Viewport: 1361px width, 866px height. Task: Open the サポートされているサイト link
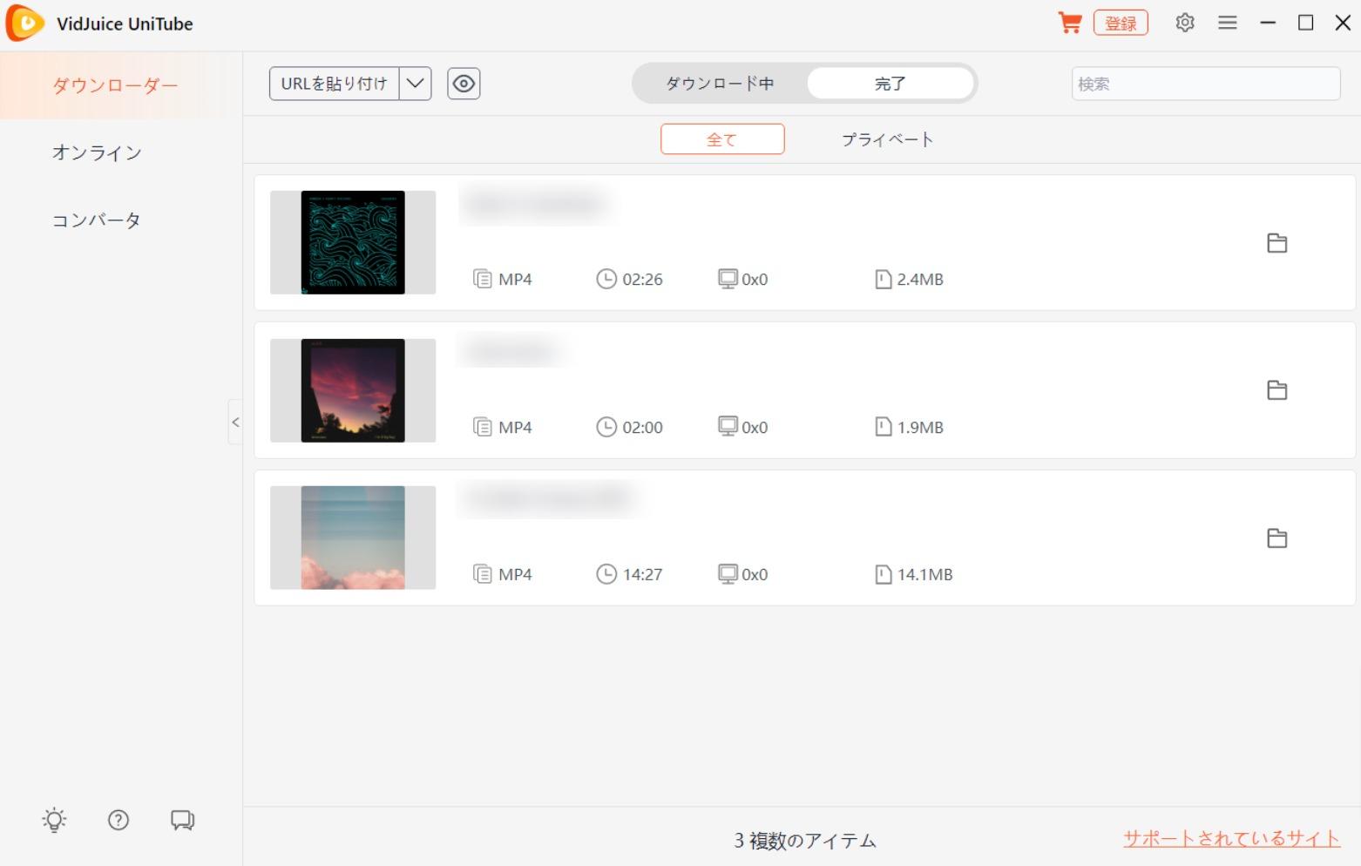(x=1231, y=839)
